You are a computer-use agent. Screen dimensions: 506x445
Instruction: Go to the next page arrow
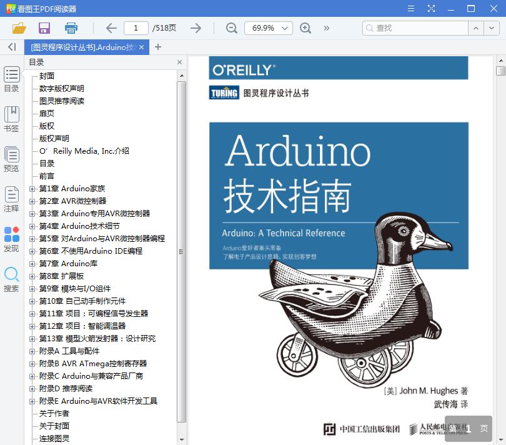[196, 28]
